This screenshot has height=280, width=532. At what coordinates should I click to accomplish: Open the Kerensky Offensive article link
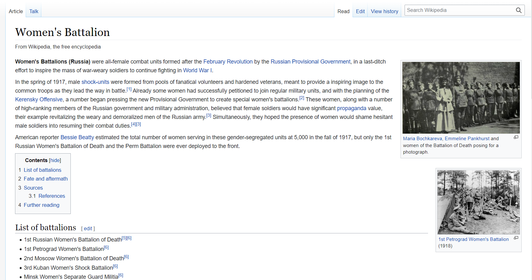coord(39,99)
